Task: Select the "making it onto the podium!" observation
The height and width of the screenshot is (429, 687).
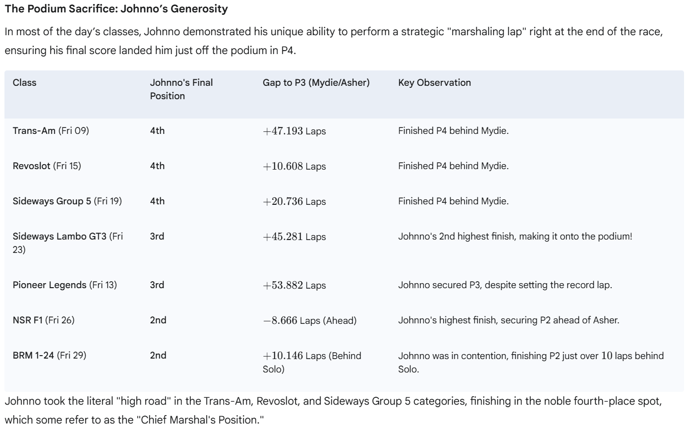Action: (x=515, y=236)
